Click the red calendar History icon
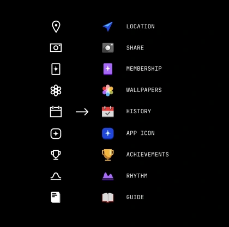This screenshot has width=229, height=227. (108, 112)
